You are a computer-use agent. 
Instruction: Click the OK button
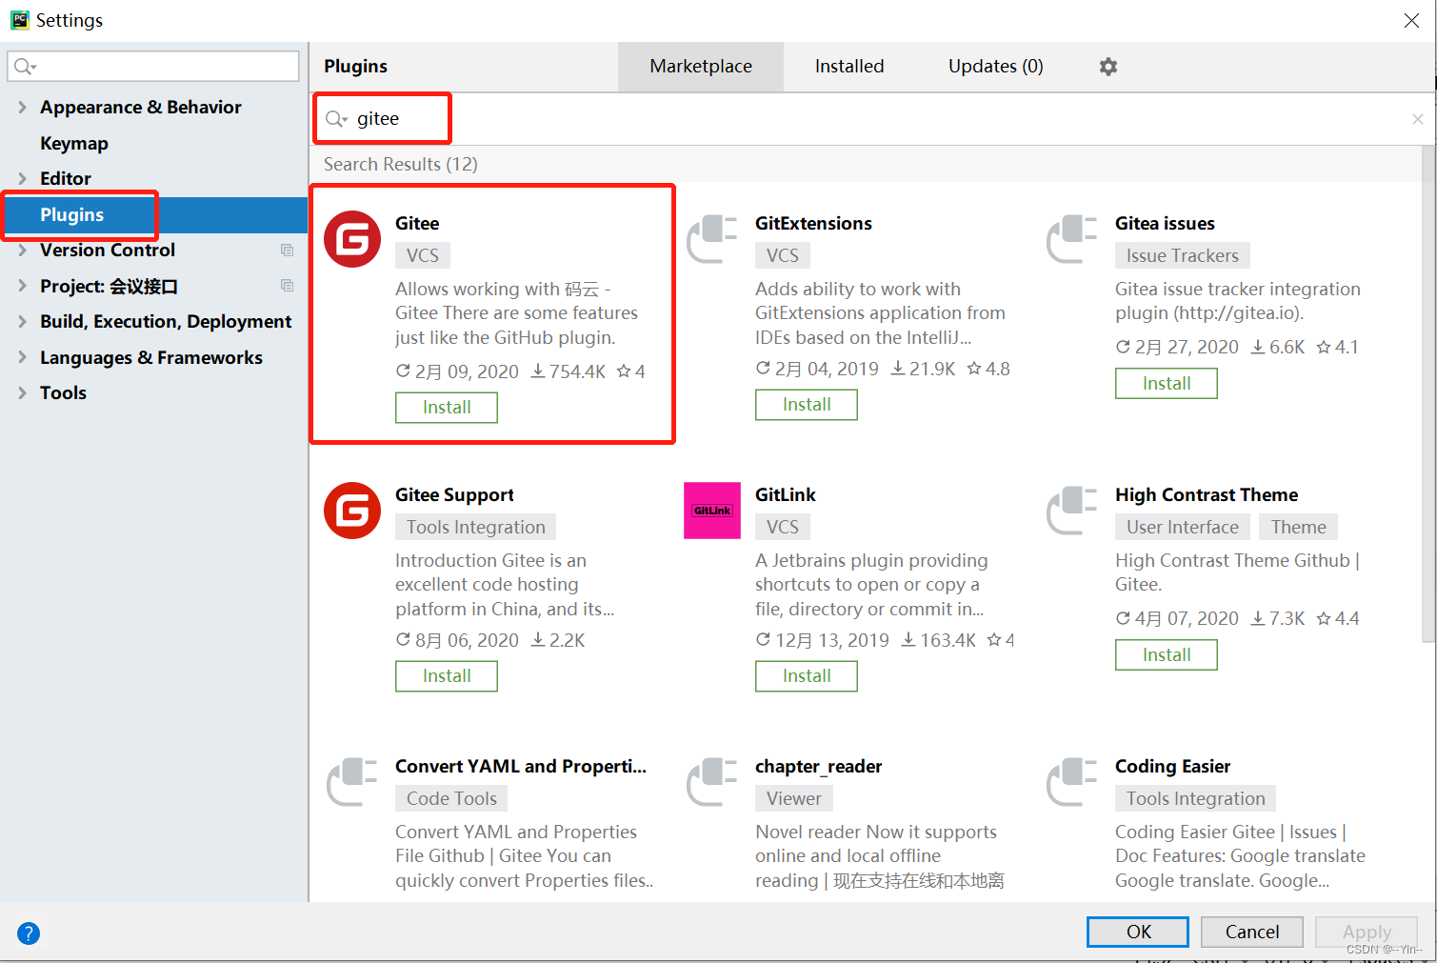(1138, 932)
